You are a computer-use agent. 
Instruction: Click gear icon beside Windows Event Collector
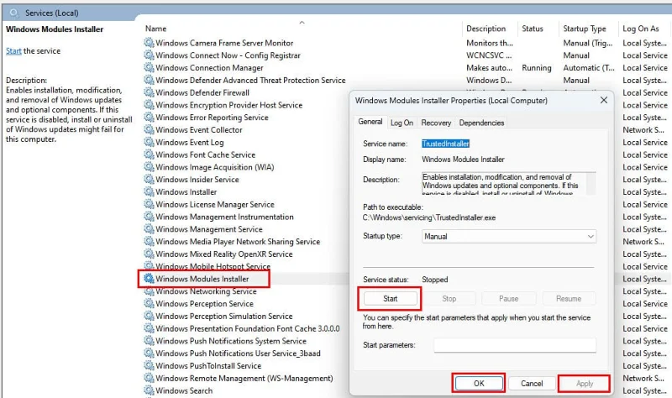[x=149, y=130]
